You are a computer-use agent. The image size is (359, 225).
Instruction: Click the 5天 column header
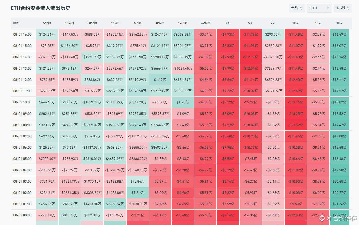(250, 23)
